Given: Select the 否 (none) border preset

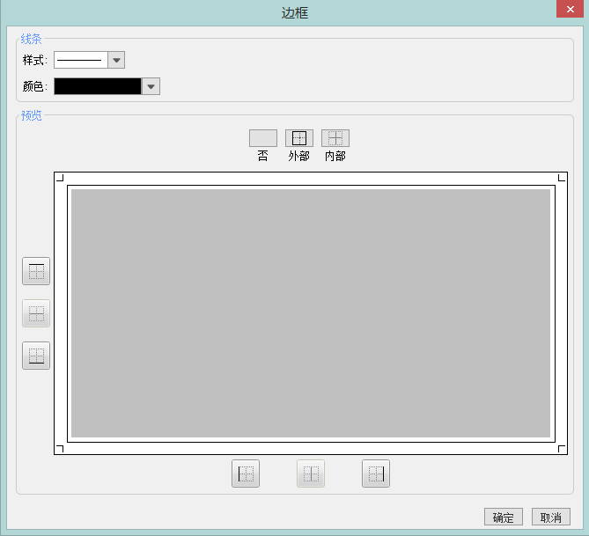Looking at the screenshot, I should coord(263,138).
